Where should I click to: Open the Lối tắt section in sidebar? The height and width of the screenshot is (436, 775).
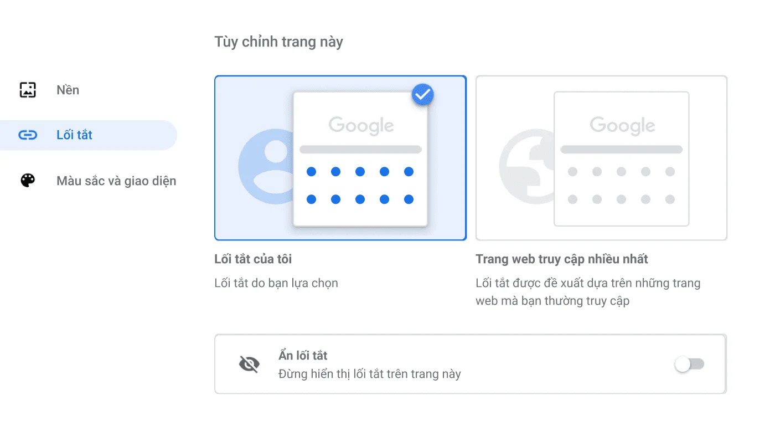74,135
